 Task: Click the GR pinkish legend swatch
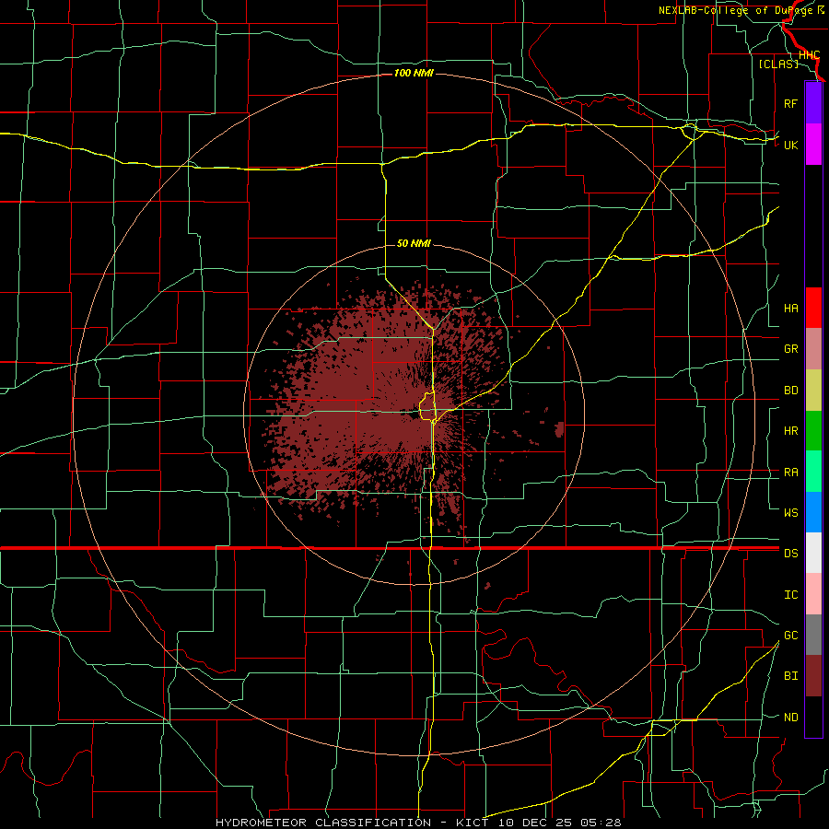813,348
